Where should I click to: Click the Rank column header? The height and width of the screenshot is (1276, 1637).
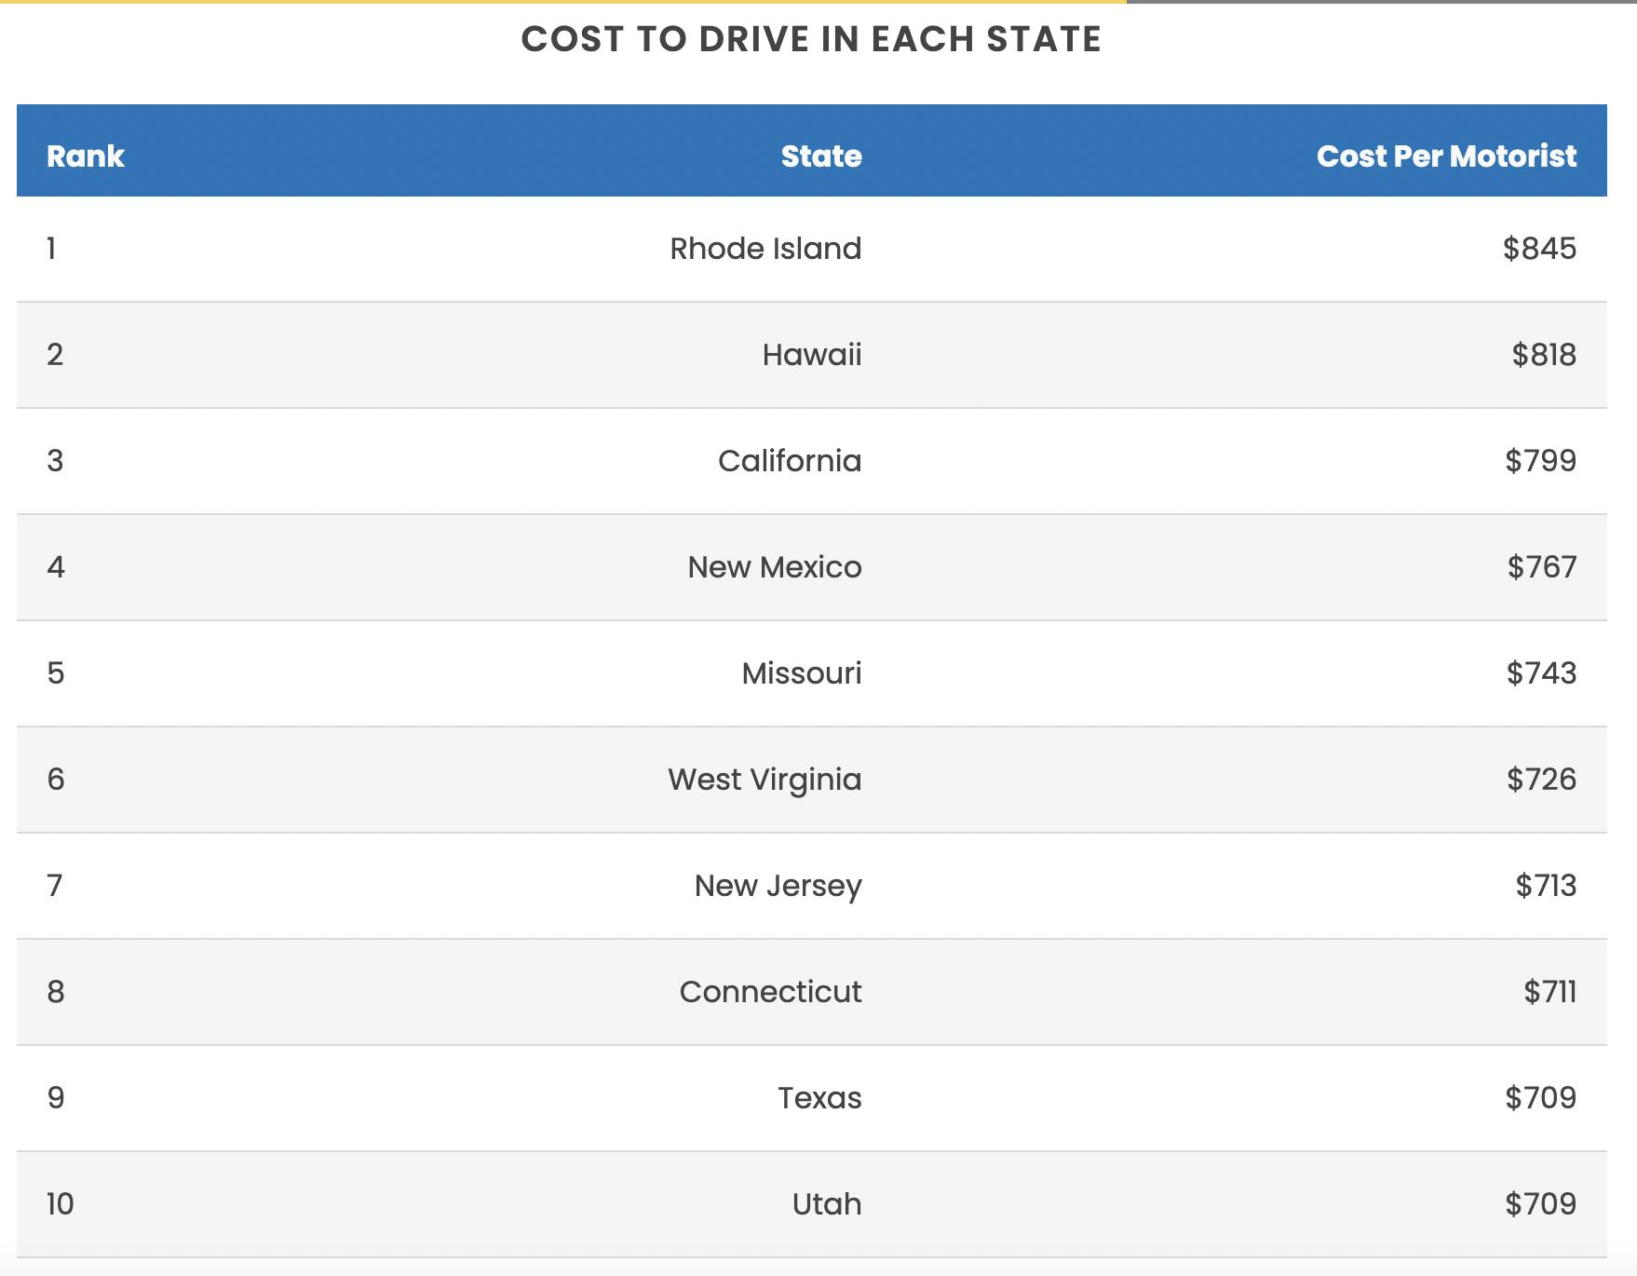tap(85, 156)
